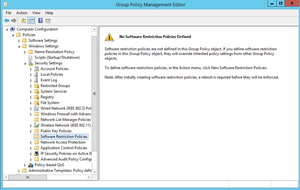300x190 pixels.
Task: Click the Account Policies icon
Action: tap(36, 69)
